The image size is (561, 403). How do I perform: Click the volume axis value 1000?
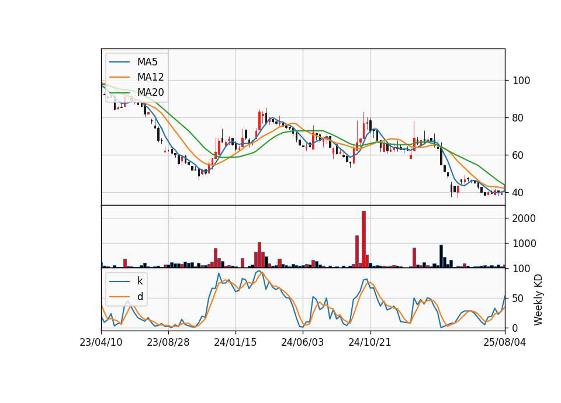tap(524, 244)
